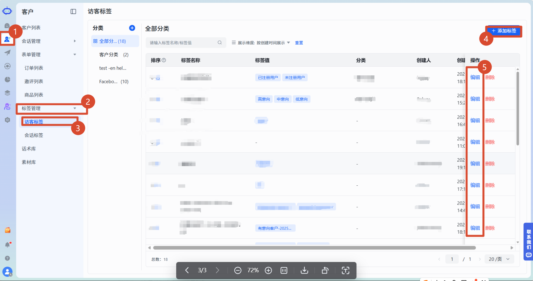
Task: Click the 重置 reset link
Action: (299, 43)
